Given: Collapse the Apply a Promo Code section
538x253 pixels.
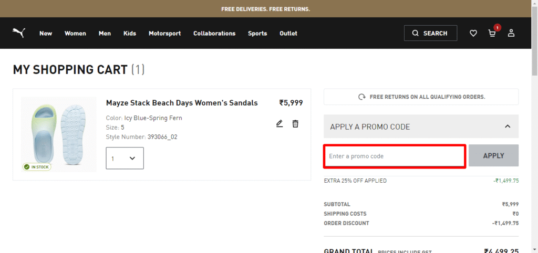Looking at the screenshot, I should click(507, 126).
